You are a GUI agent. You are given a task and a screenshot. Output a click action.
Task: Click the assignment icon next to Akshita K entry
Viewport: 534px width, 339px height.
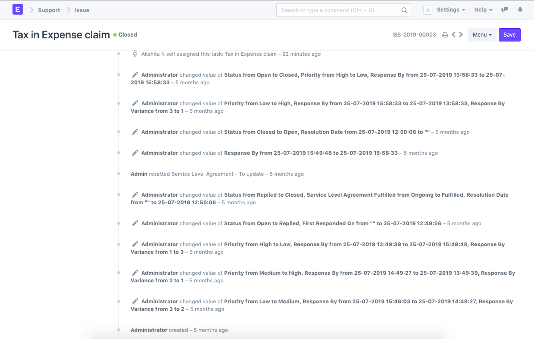click(135, 54)
